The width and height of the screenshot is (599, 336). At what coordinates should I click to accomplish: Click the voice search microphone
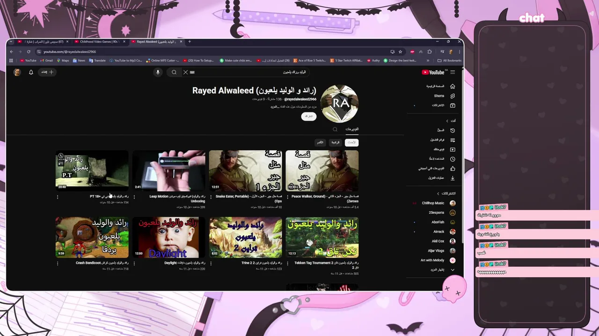click(x=158, y=72)
